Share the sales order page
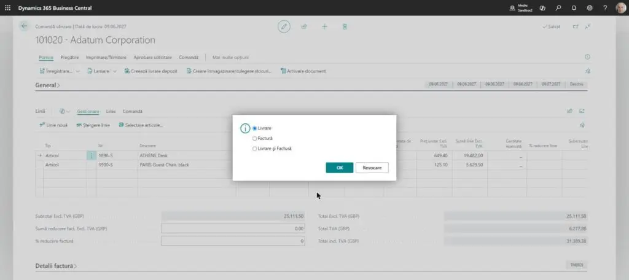This screenshot has width=629, height=280. click(x=304, y=26)
